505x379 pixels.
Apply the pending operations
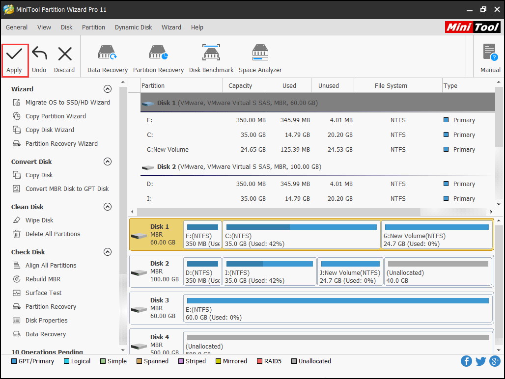pyautogui.click(x=15, y=60)
